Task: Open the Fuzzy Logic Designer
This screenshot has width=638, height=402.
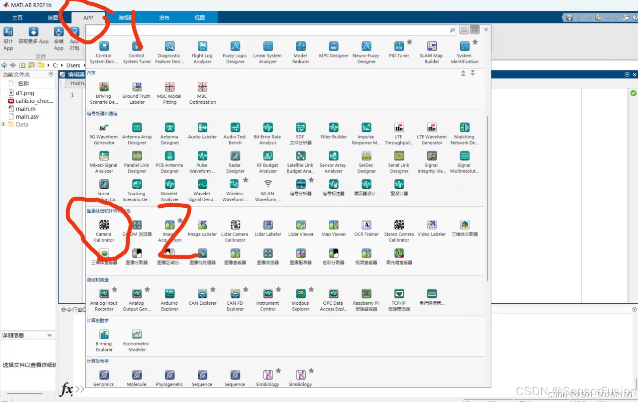Action: click(235, 52)
